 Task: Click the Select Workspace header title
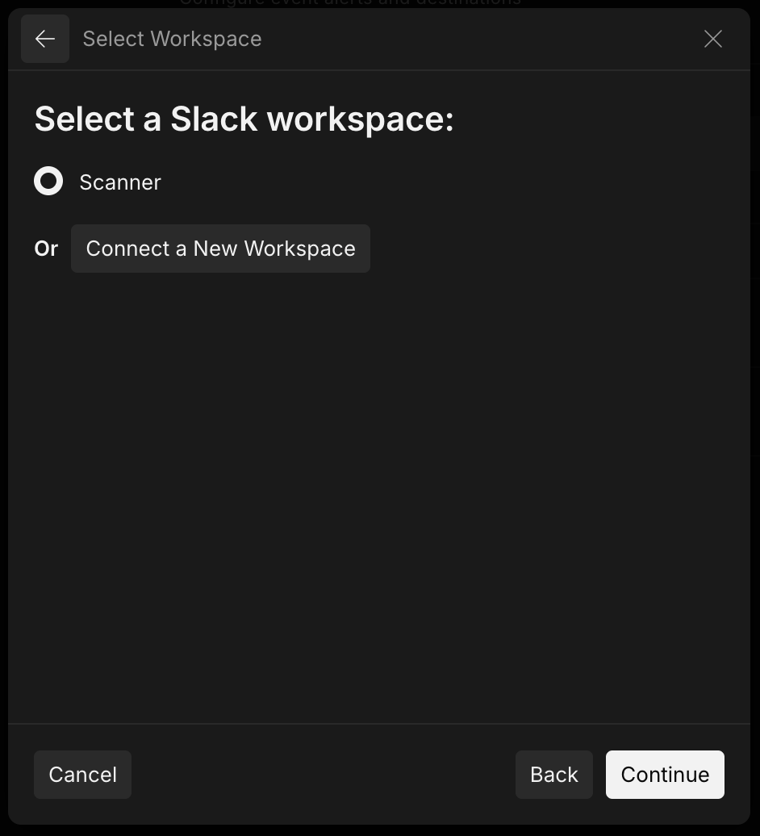[172, 39]
